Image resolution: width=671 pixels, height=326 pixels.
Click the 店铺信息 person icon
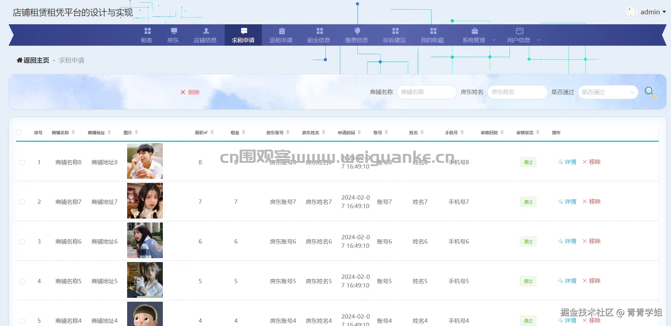click(206, 31)
